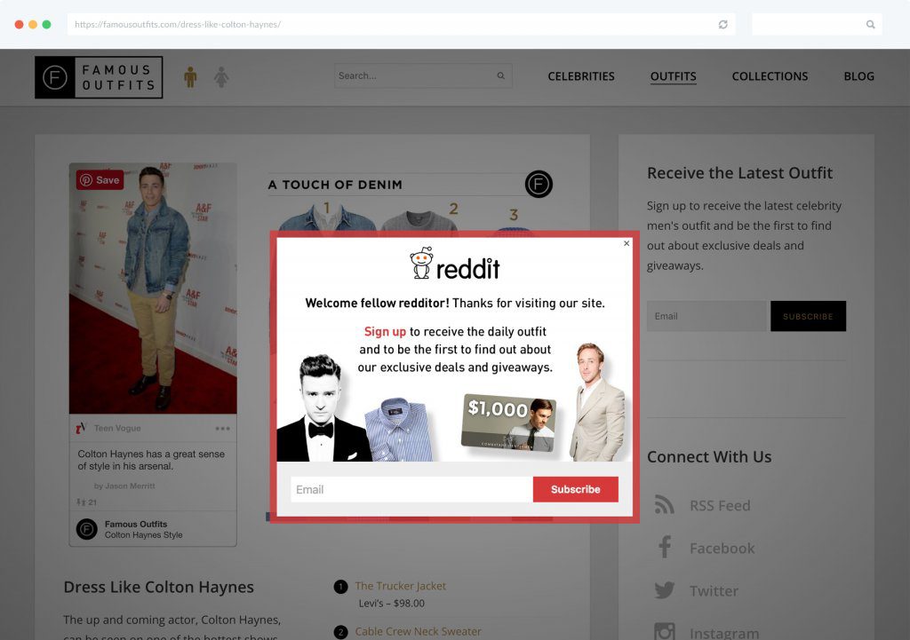
Task: Dismiss the reddit welcome popup
Action: point(627,242)
